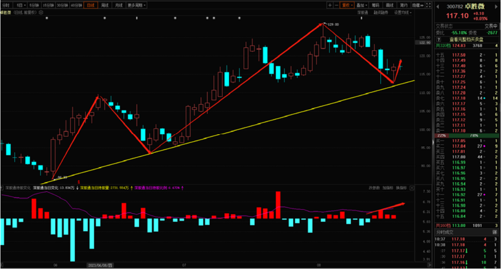Click the fullscreen expand icon
Screen dimensions: 501x269
tap(428, 5)
